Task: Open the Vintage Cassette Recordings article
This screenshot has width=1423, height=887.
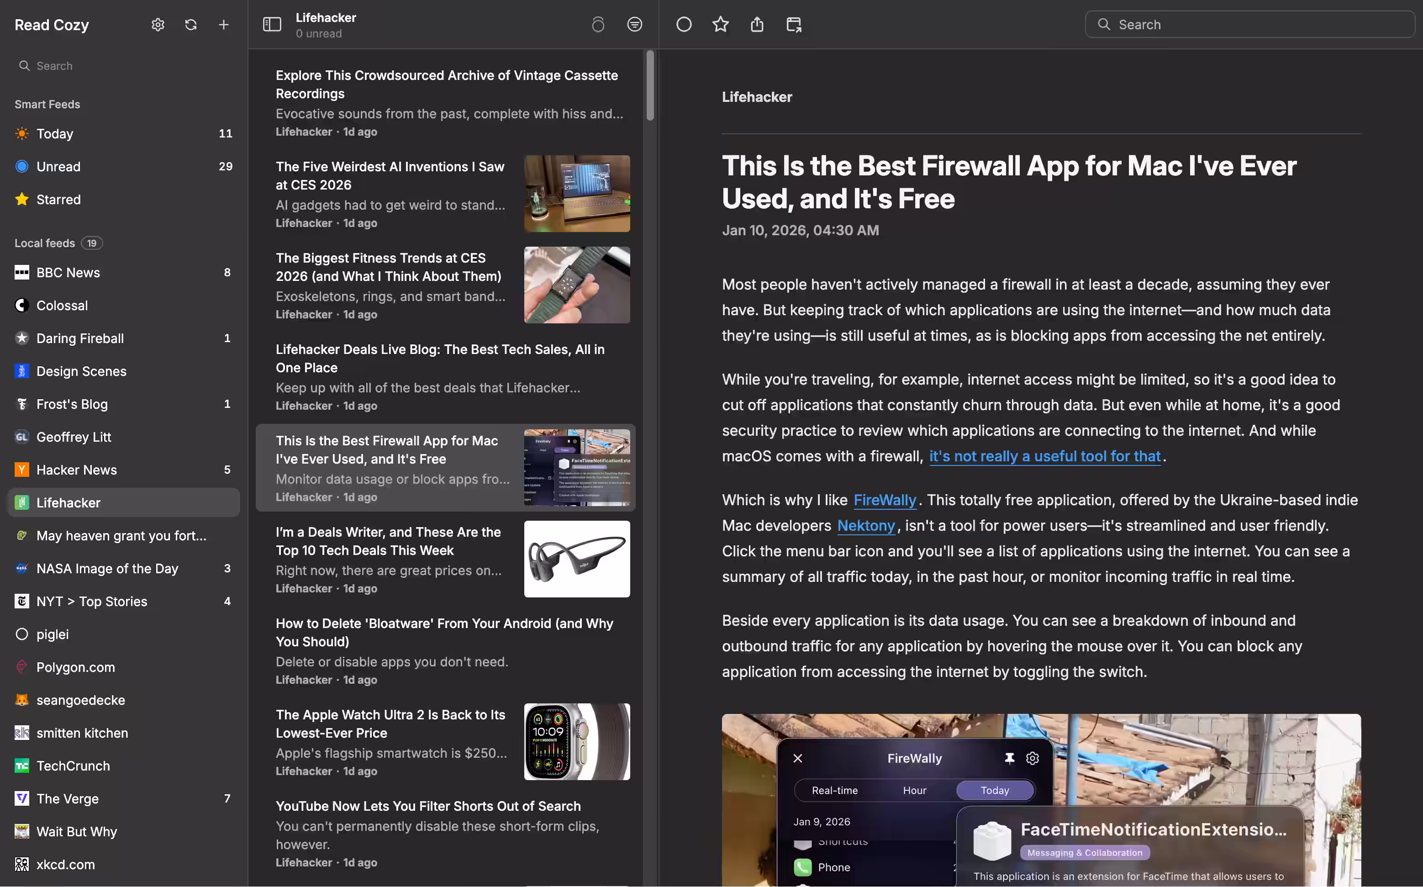Action: click(446, 103)
